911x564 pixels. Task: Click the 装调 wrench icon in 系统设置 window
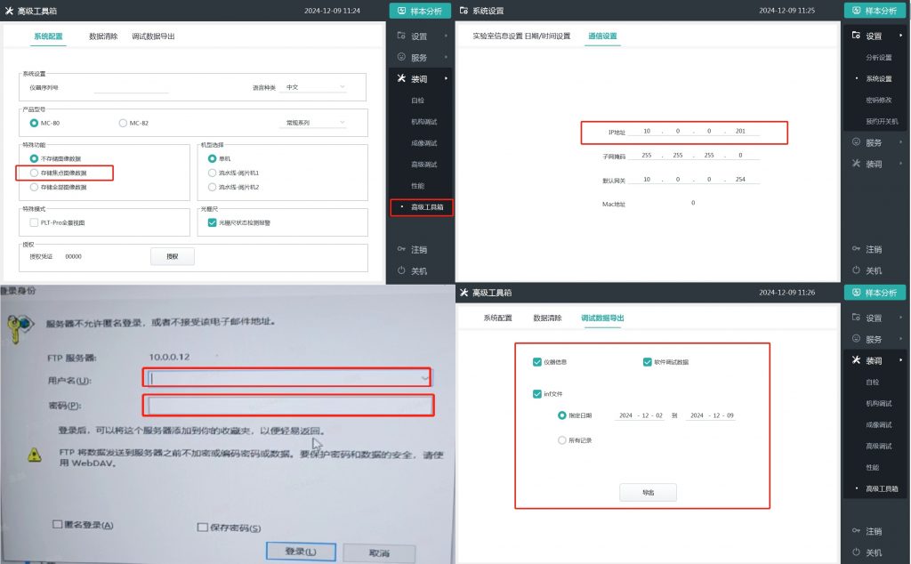pyautogui.click(x=856, y=164)
